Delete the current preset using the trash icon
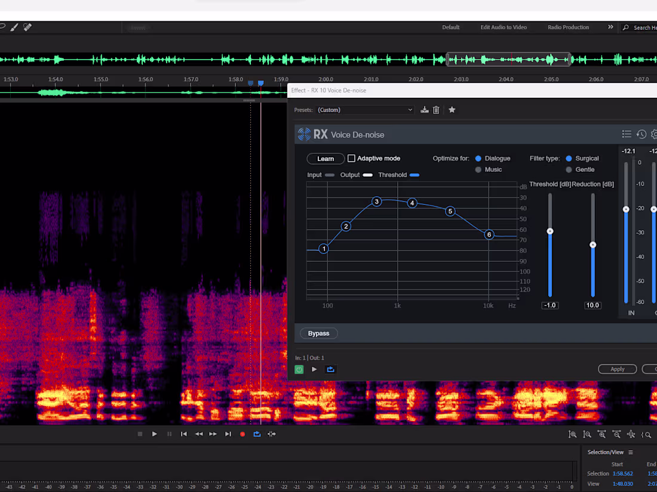Image resolution: width=657 pixels, height=492 pixels. click(436, 110)
